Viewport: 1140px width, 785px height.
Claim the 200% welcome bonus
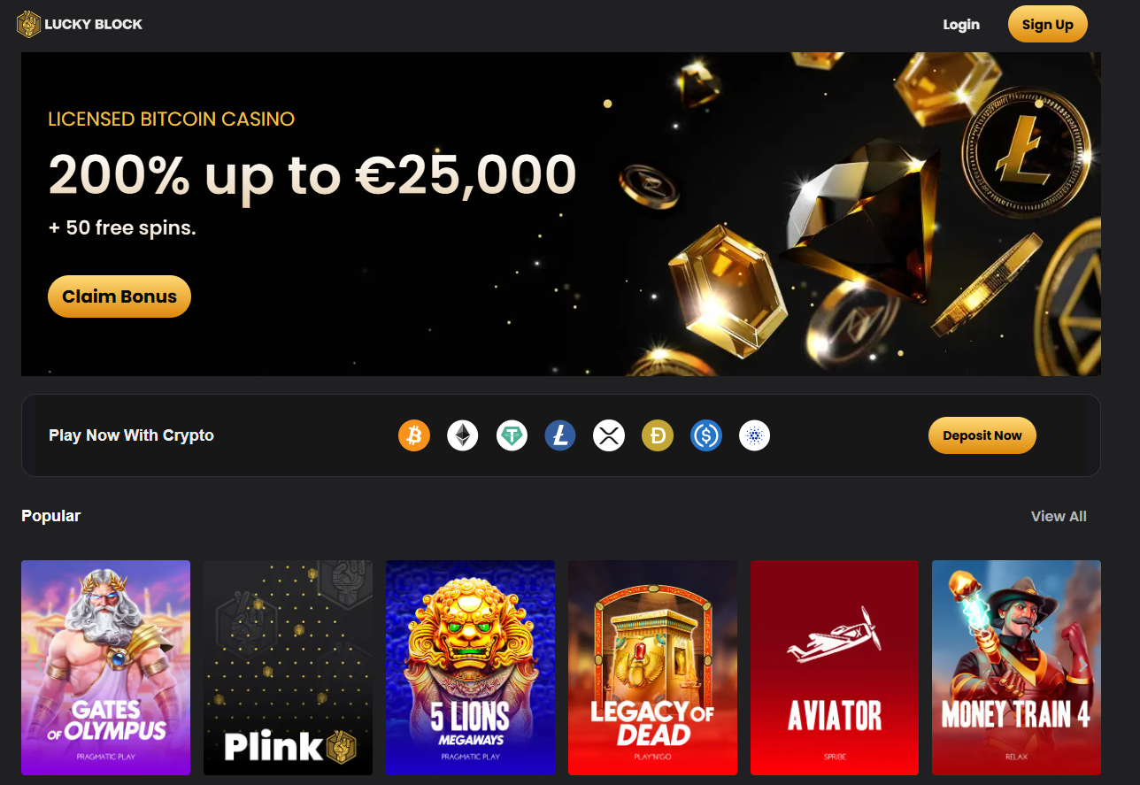click(x=119, y=296)
